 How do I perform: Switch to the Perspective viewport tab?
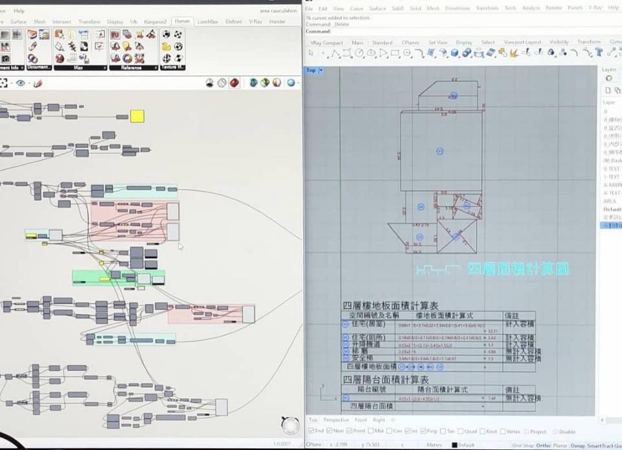coord(336,420)
